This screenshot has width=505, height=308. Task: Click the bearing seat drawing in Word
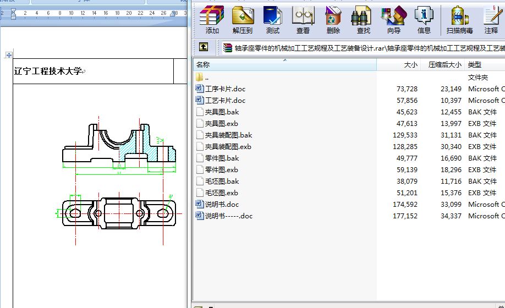(119, 180)
